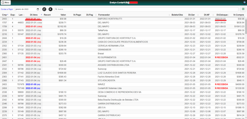Click the ContaHUB Sistemas Ltda cell

110,88
